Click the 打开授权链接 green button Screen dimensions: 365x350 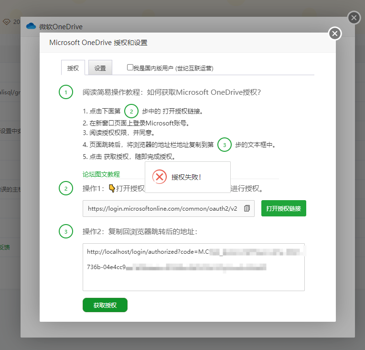[283, 208]
